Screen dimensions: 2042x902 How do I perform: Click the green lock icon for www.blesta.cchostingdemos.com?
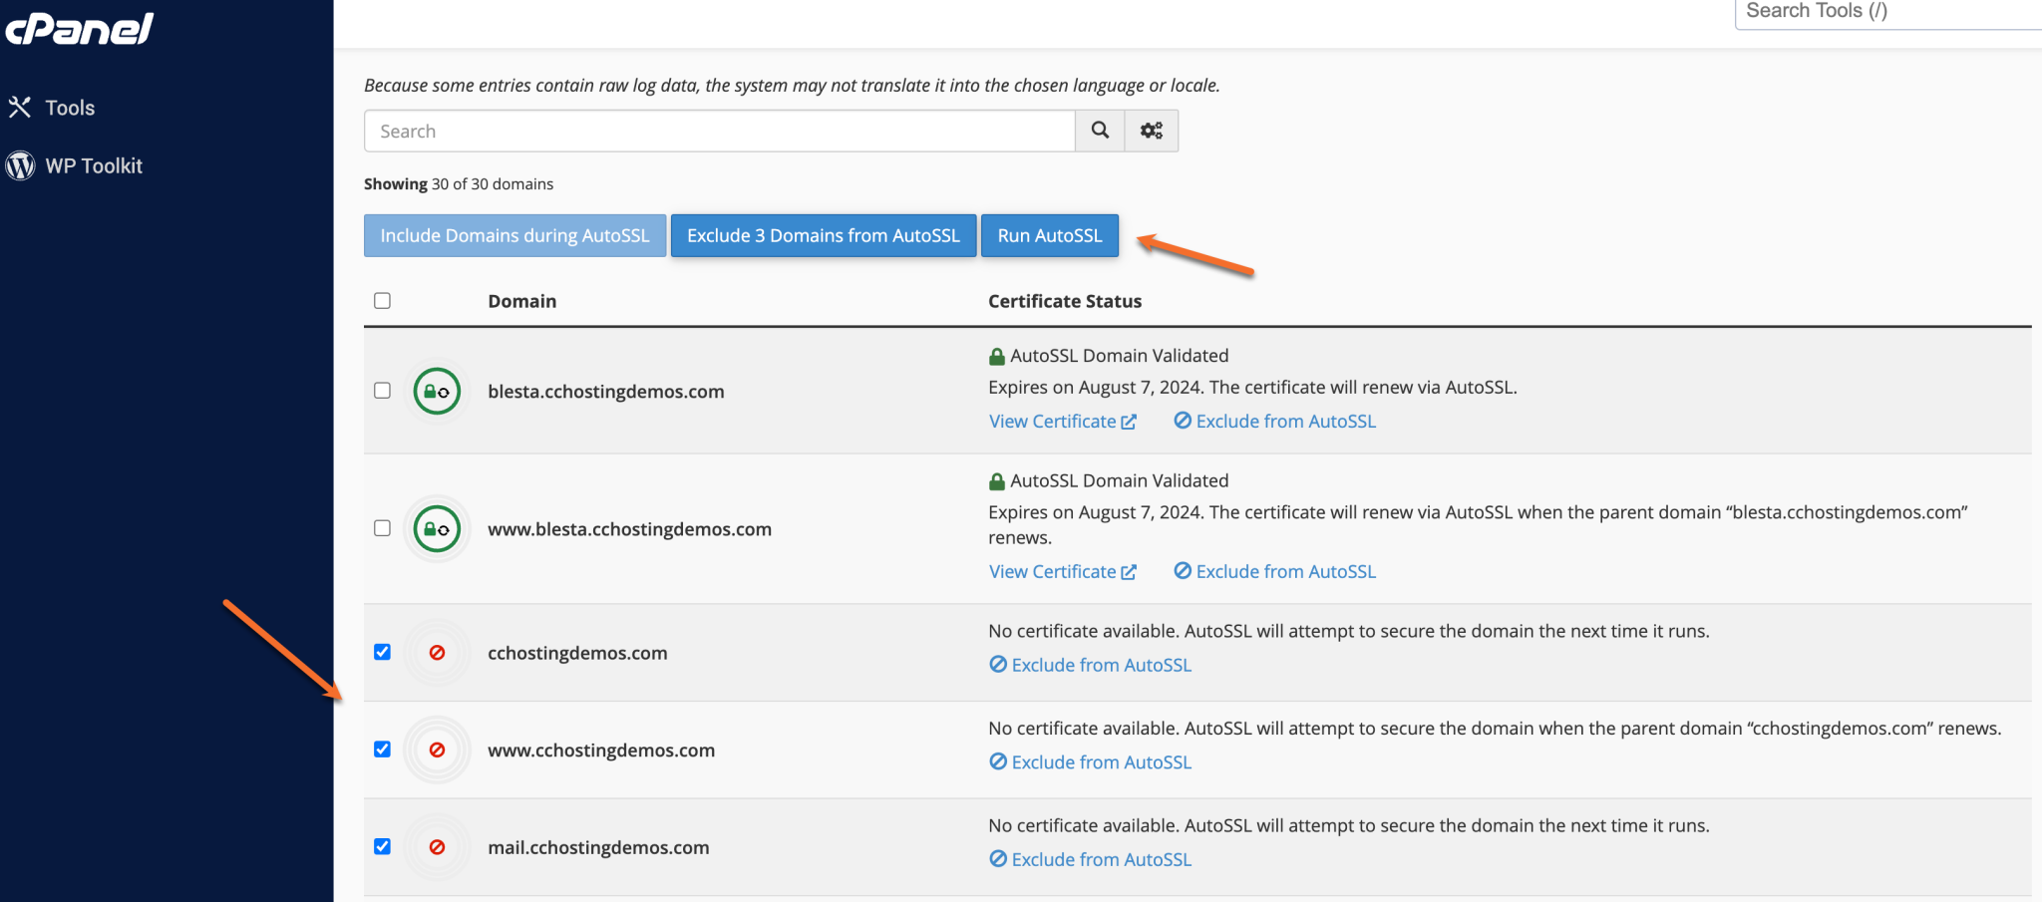point(437,528)
